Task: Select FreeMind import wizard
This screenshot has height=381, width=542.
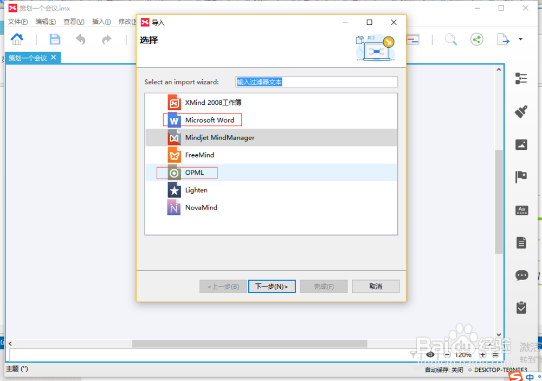Action: coord(271,155)
